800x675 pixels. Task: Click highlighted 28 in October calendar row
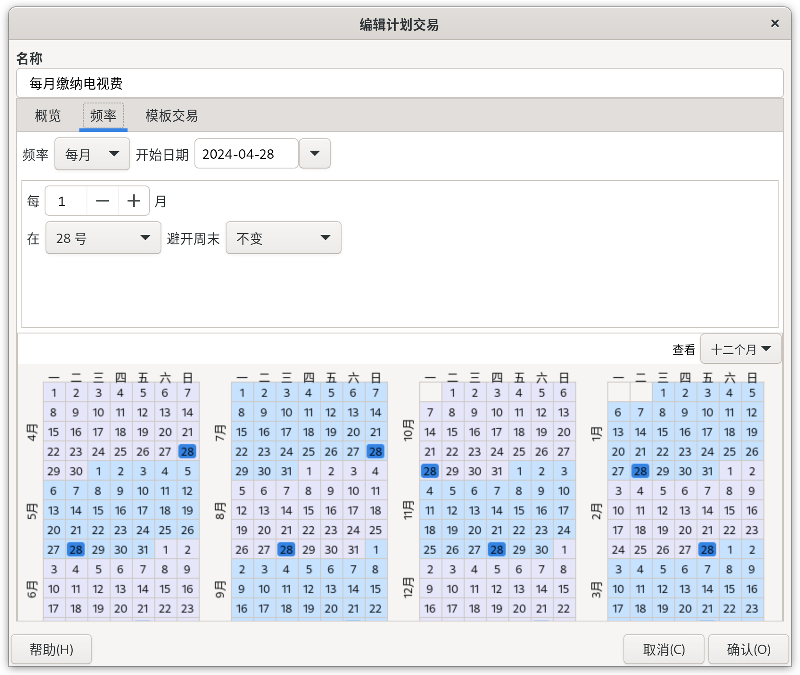[x=430, y=471]
